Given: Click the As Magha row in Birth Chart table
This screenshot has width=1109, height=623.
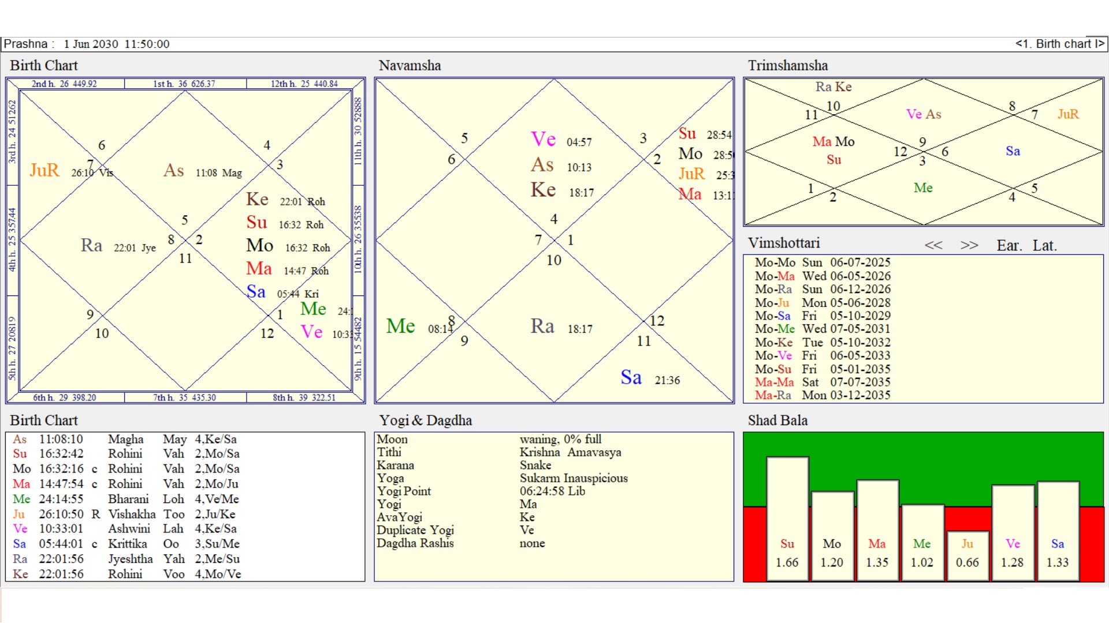Looking at the screenshot, I should pyautogui.click(x=125, y=439).
